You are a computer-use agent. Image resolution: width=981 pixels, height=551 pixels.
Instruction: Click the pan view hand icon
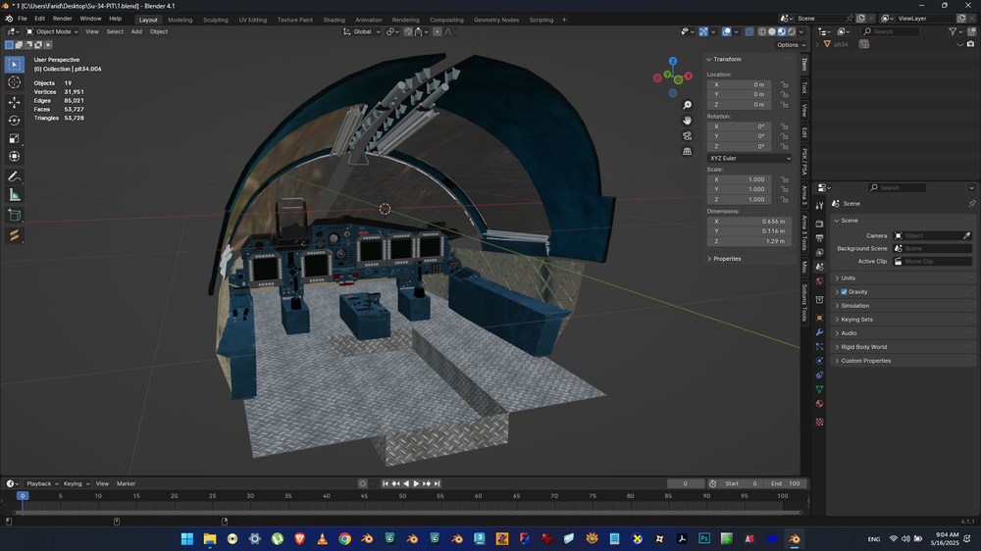687,120
